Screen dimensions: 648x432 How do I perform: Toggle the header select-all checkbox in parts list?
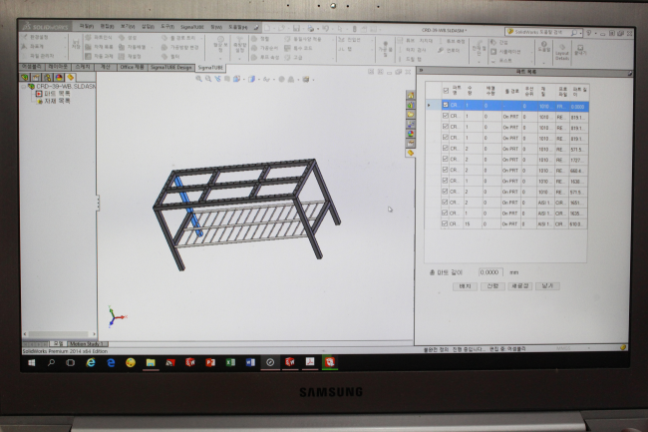(446, 92)
